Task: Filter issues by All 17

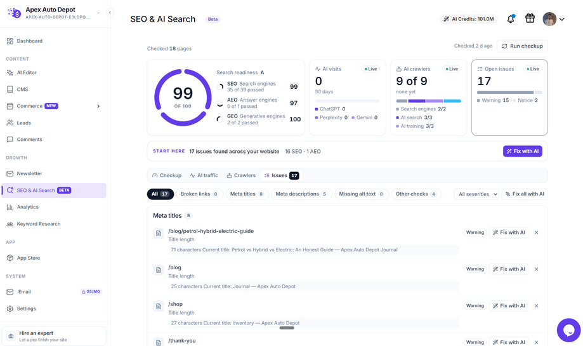Action: coord(160,194)
